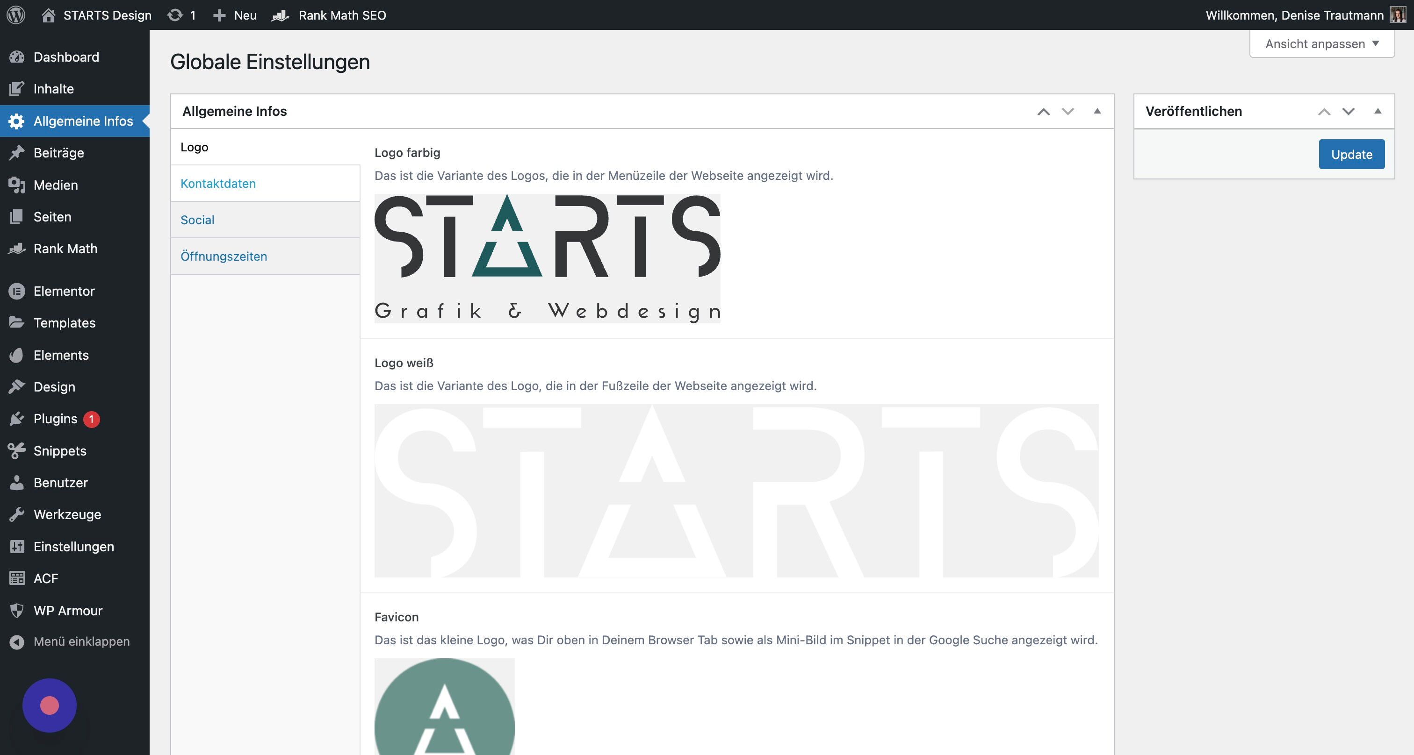Click the Beiträge pin icon
Image resolution: width=1414 pixels, height=755 pixels.
click(x=17, y=153)
